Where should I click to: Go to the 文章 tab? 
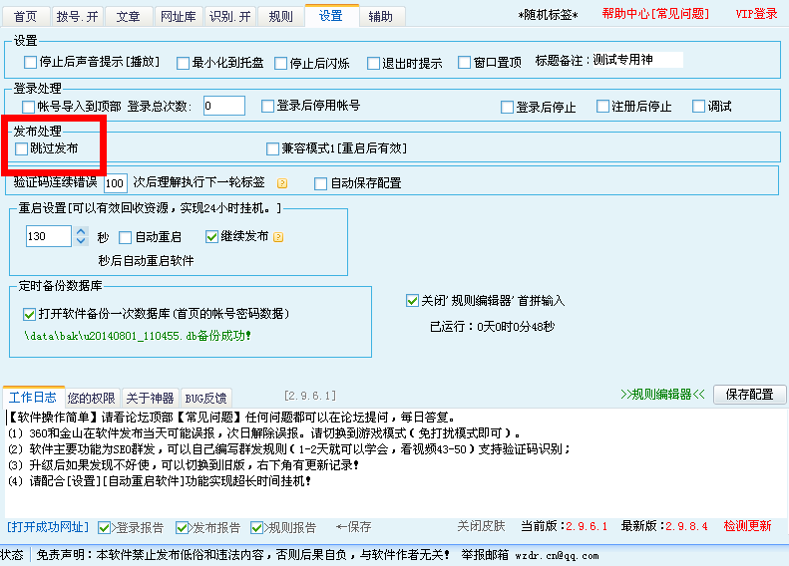(129, 17)
